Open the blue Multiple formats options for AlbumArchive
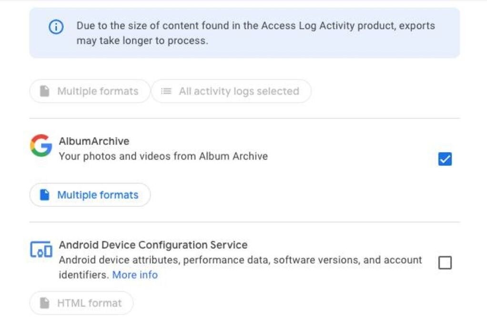The height and width of the screenshot is (327, 487). 90,195
